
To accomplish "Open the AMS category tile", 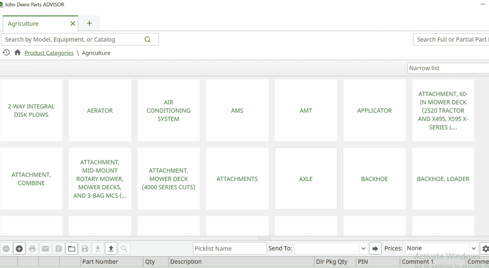I will [x=237, y=111].
